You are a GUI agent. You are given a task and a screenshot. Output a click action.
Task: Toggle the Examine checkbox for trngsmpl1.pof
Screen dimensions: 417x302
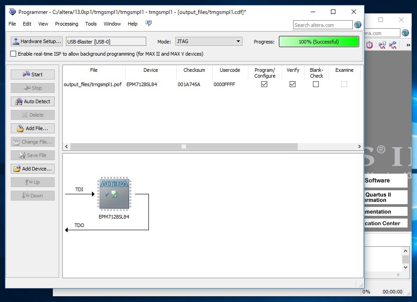[344, 84]
